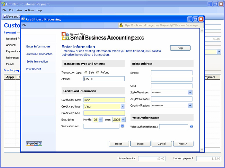The image size is (225, 168).
Task: Open the Actions menu
Action: pyautogui.click(x=29, y=10)
